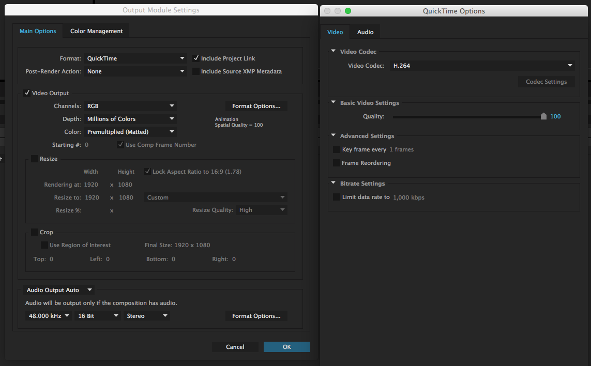Collapse the Video Codec section triangle
Viewport: 591px width, 366px height.
[333, 51]
